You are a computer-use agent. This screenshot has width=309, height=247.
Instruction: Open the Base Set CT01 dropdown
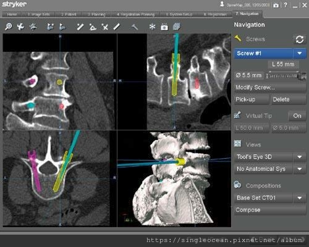pos(300,198)
